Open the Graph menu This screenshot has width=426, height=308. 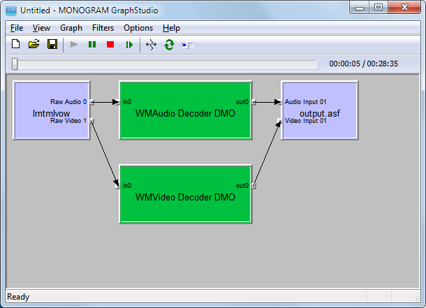(x=71, y=28)
